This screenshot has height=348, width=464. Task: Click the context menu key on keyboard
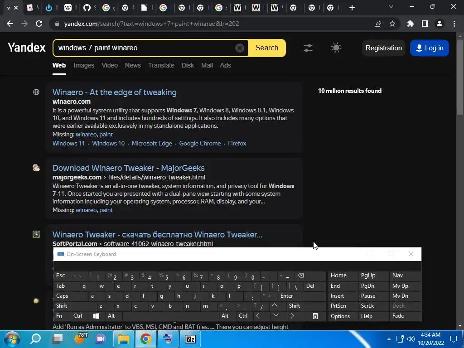click(x=315, y=316)
